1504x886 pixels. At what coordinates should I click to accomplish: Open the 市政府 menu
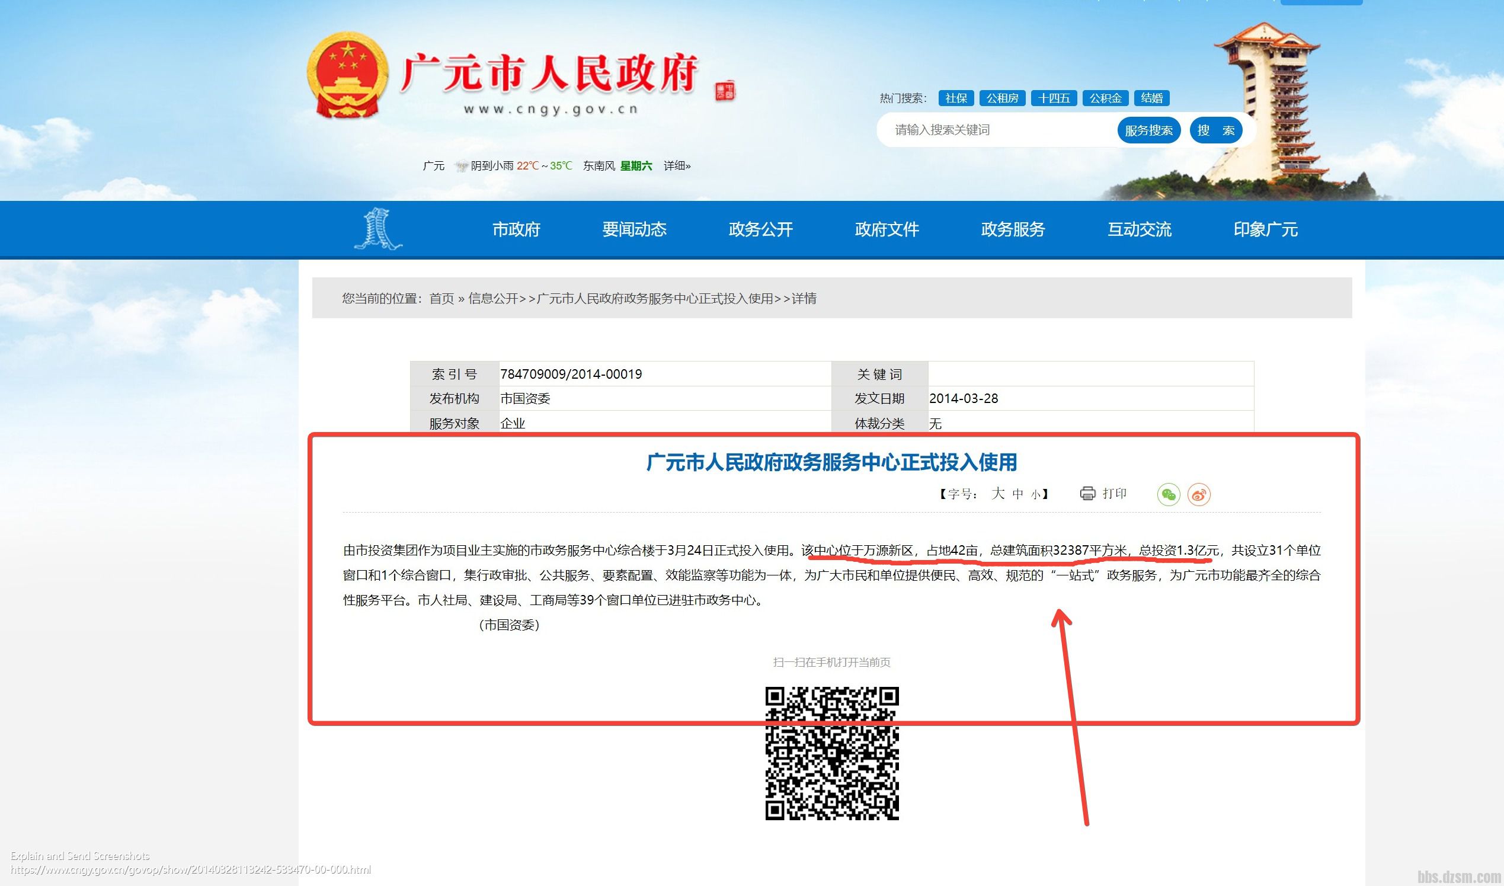point(516,229)
